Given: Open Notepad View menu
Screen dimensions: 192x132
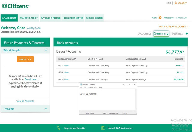Looking at the screenshot, I should click(96, 88).
